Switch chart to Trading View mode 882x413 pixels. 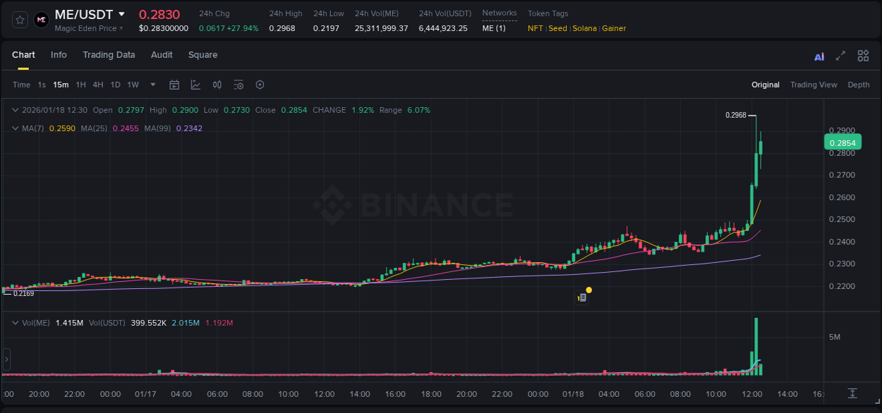point(814,85)
